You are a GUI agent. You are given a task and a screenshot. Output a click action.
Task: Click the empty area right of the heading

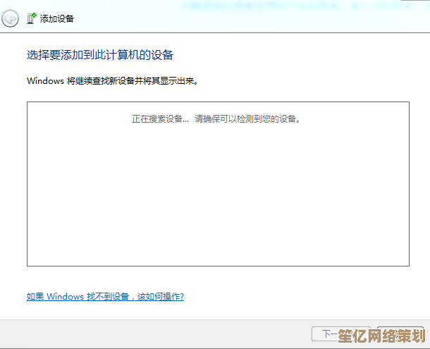(296, 54)
